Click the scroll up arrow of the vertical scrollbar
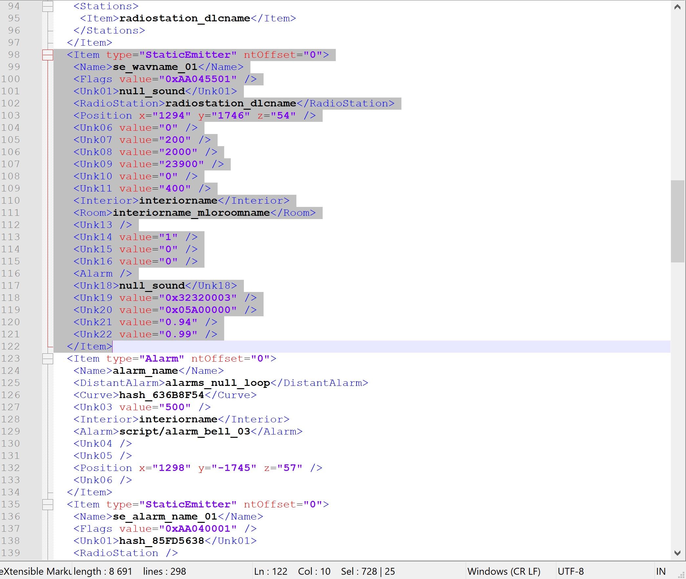The height and width of the screenshot is (579, 686). [x=677, y=7]
